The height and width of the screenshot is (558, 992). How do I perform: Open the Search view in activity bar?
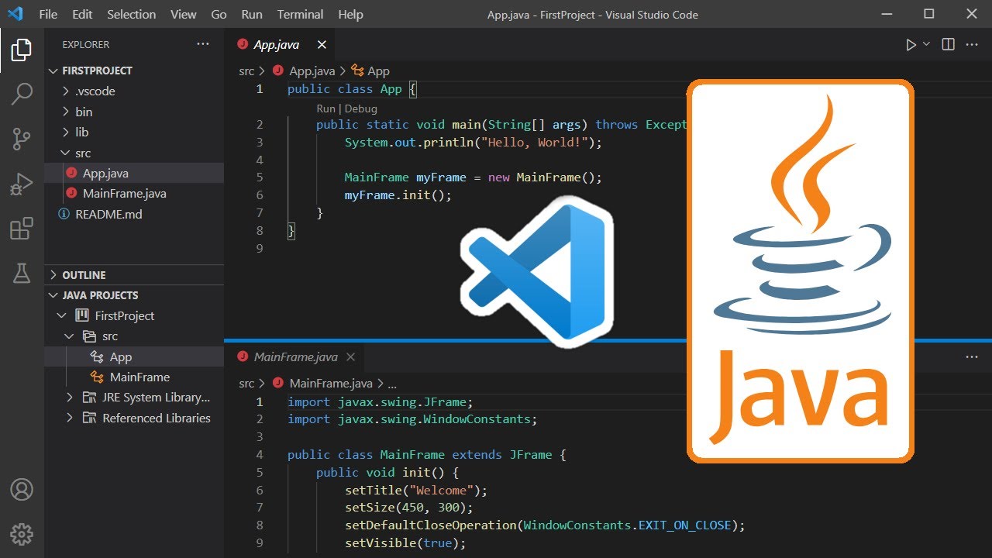[x=22, y=95]
